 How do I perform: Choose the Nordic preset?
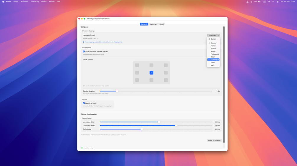tap(213, 51)
